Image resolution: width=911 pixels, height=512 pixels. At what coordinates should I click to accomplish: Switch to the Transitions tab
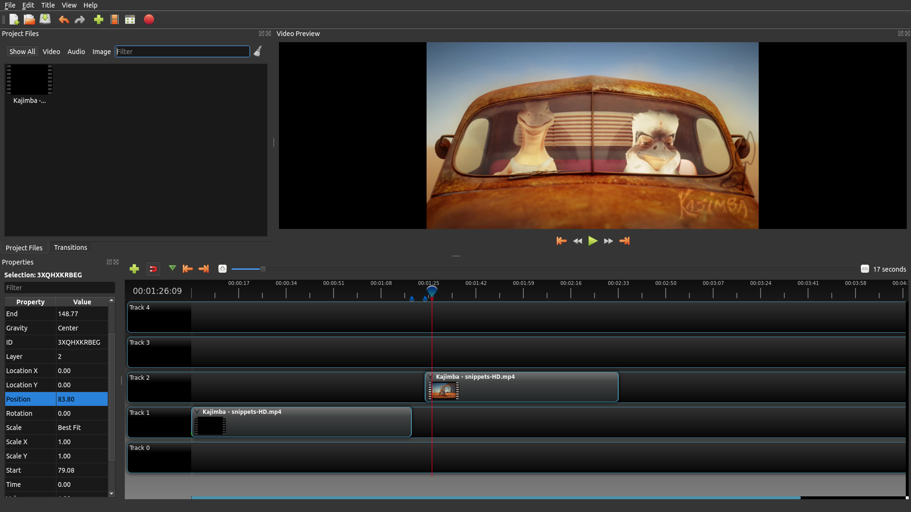click(x=70, y=247)
